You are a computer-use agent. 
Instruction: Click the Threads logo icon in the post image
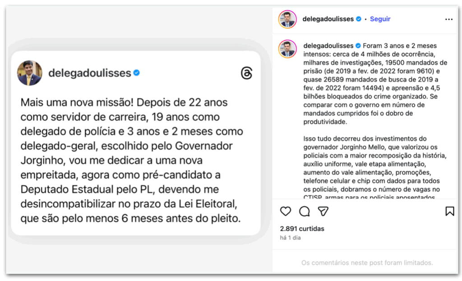246,73
